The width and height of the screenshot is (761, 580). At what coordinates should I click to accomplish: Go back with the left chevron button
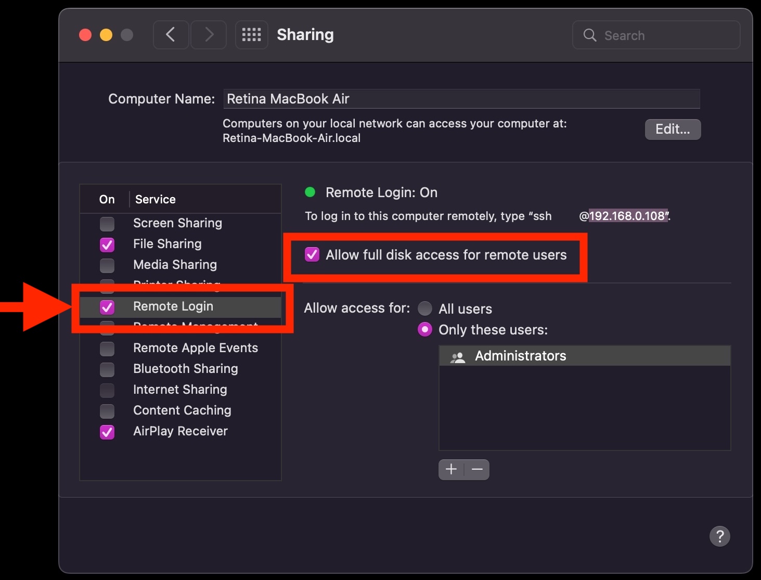[171, 35]
